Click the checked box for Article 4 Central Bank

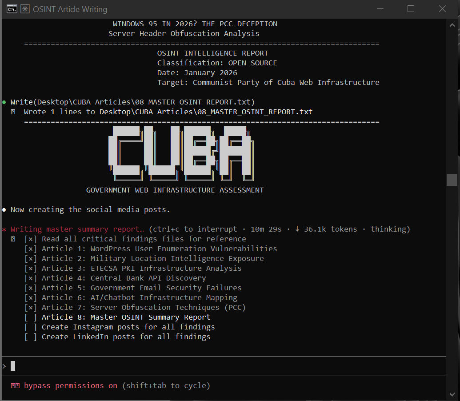(x=31, y=278)
